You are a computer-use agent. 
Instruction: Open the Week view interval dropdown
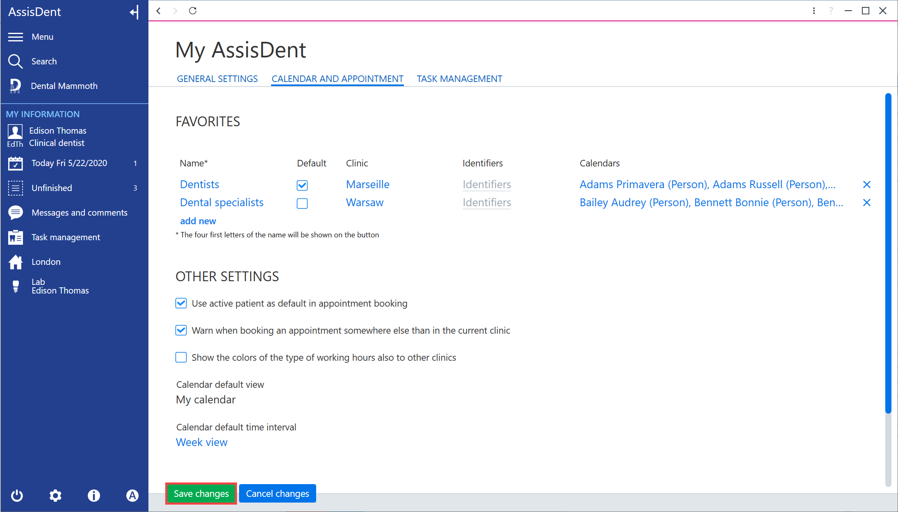(x=202, y=442)
